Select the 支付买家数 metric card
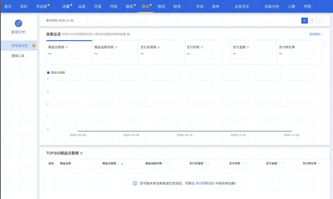Image resolution: width=333 pixels, height=199 pixels. tap(161, 52)
